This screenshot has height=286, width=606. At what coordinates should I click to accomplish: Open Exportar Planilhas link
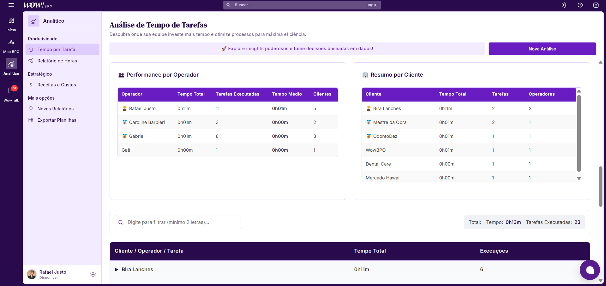tap(57, 120)
